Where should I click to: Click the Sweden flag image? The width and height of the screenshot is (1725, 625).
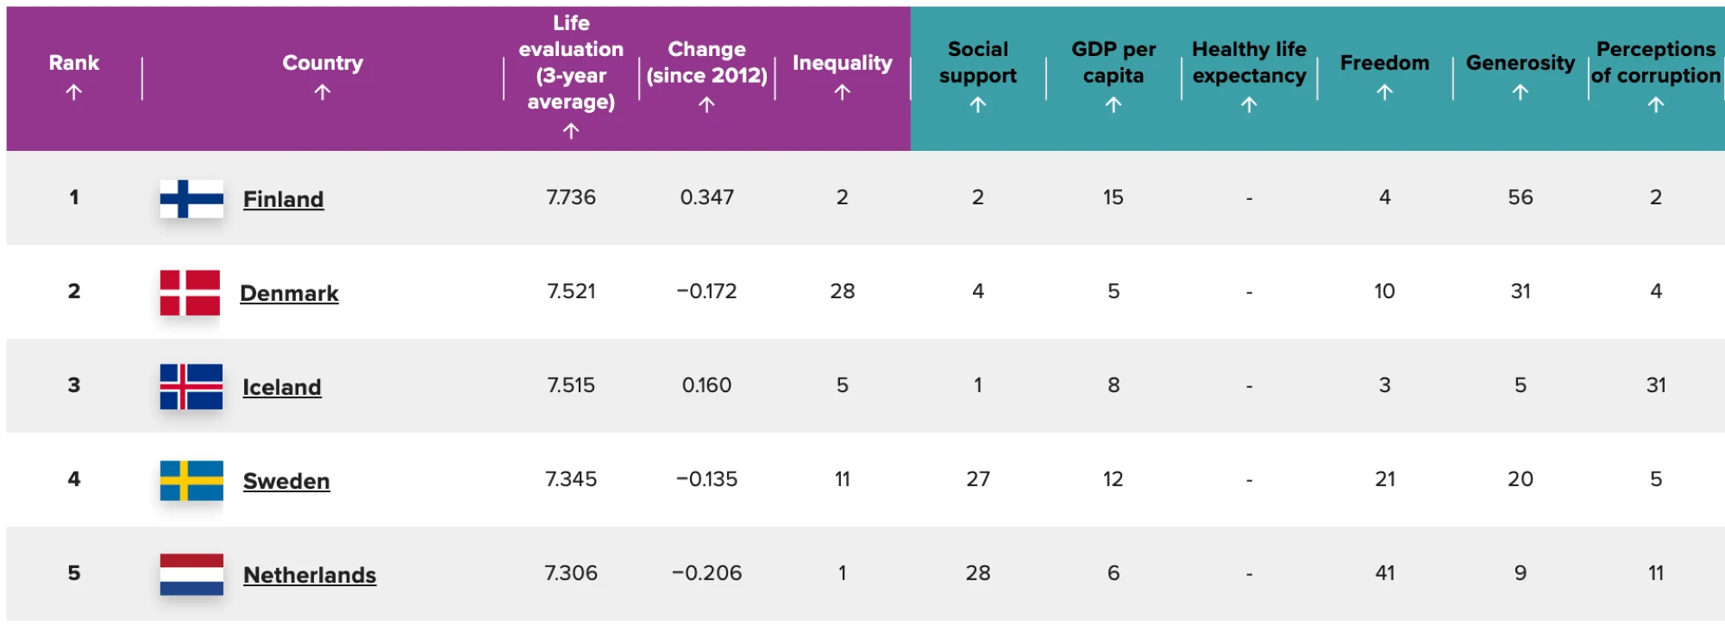pos(191,481)
